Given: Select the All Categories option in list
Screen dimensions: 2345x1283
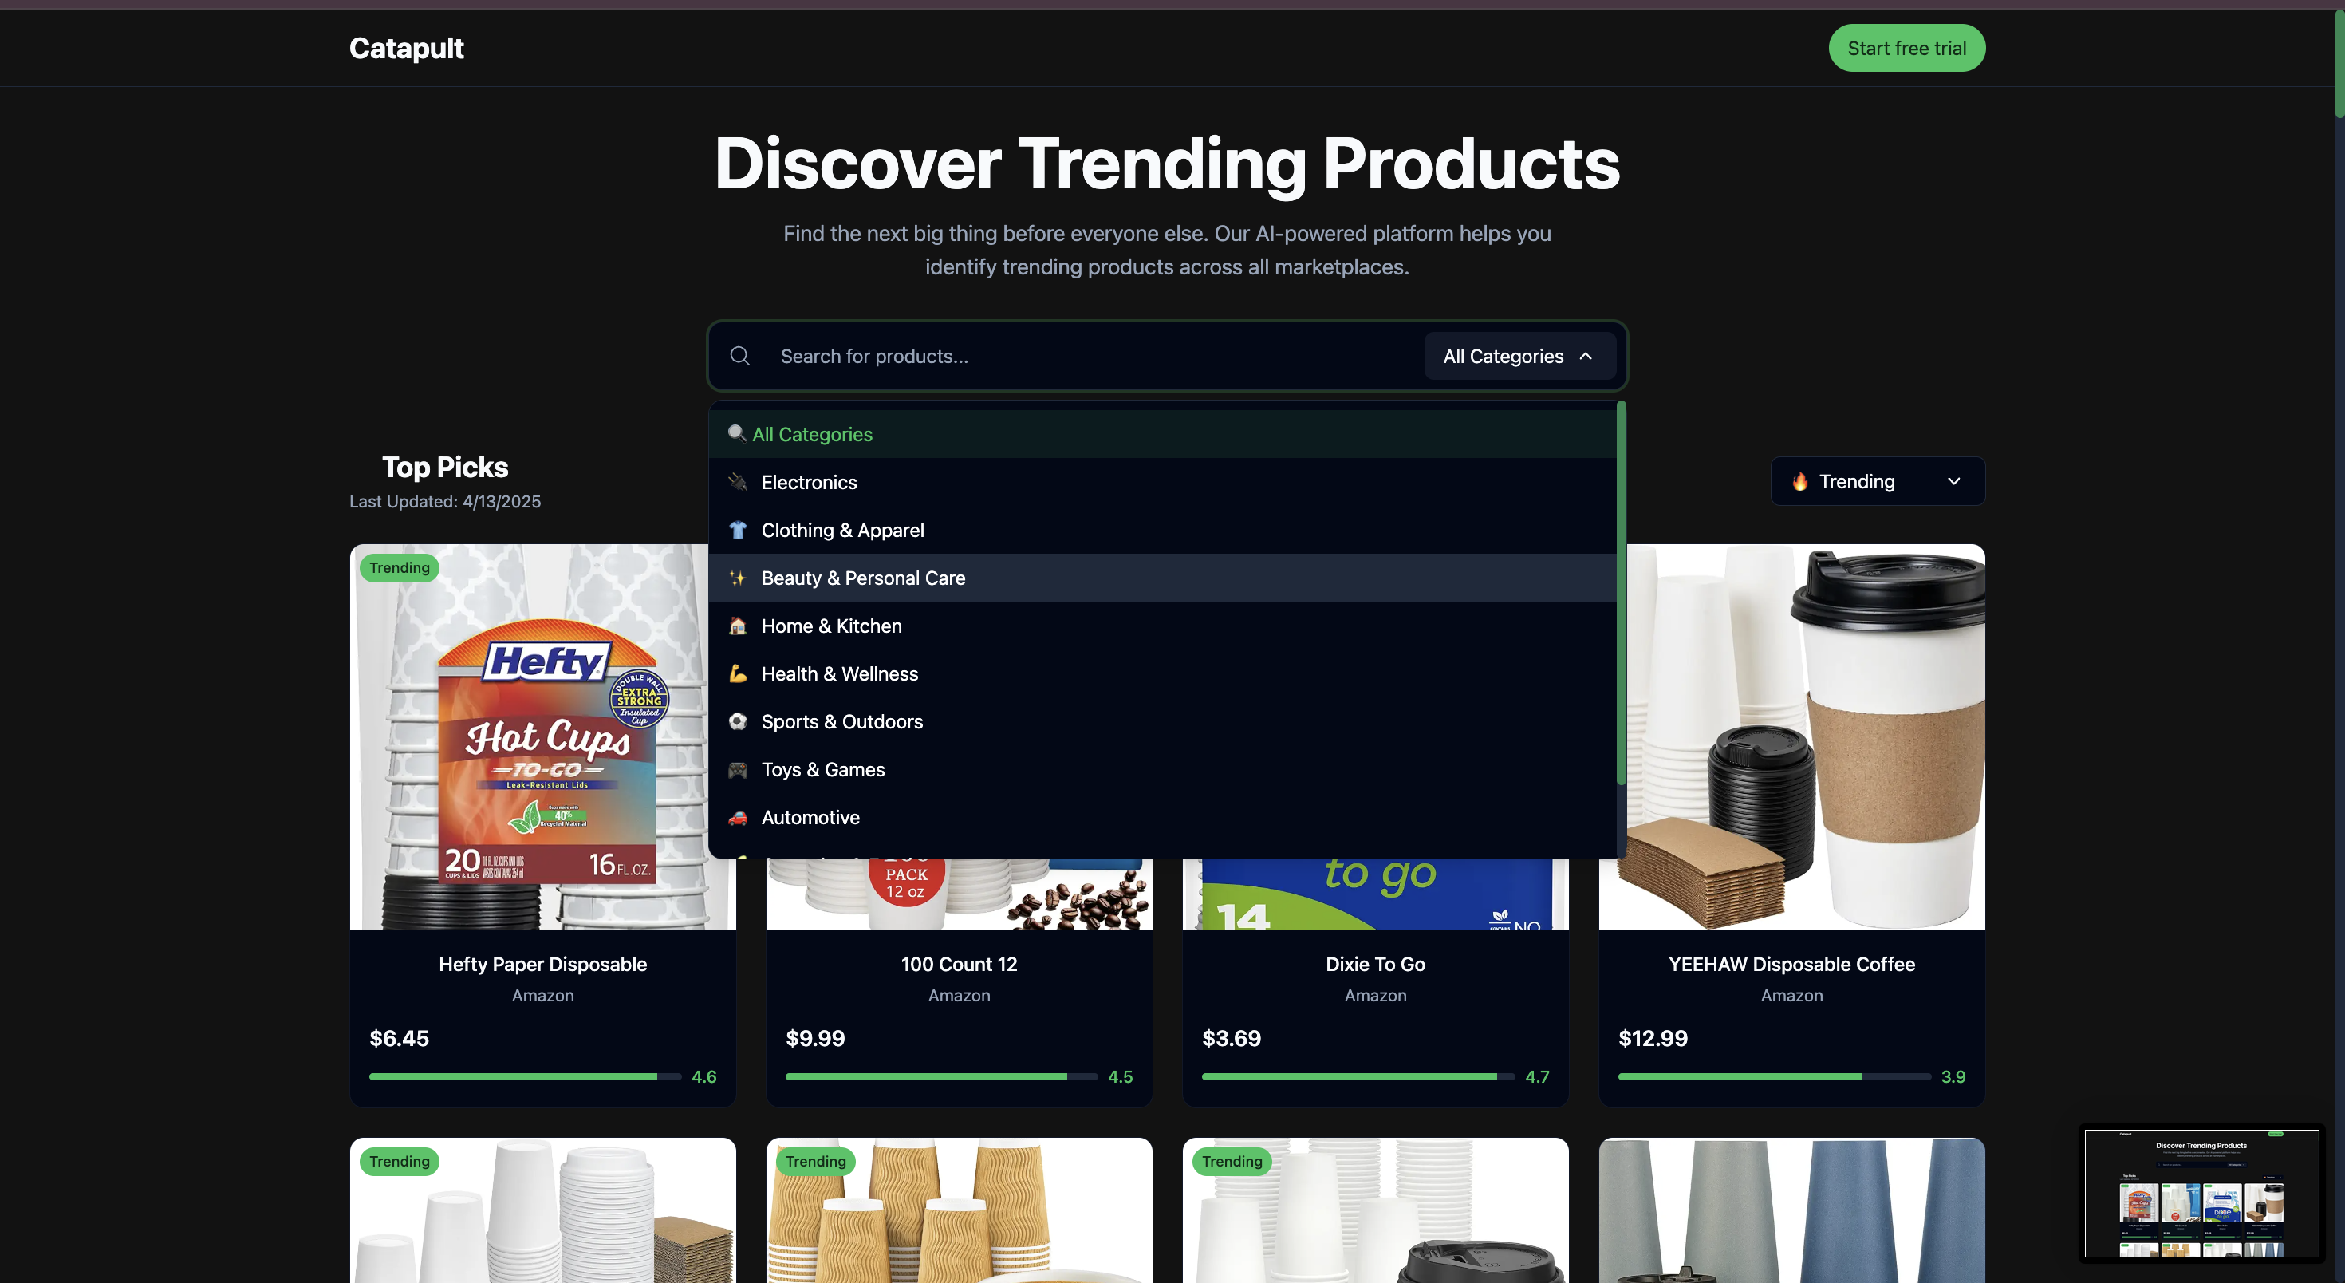Looking at the screenshot, I should coord(812,434).
